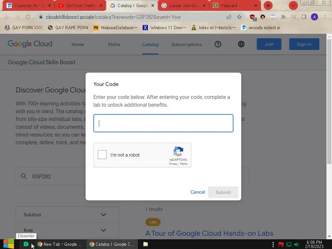Click the magnifier icon beside GSP282

click(24, 176)
